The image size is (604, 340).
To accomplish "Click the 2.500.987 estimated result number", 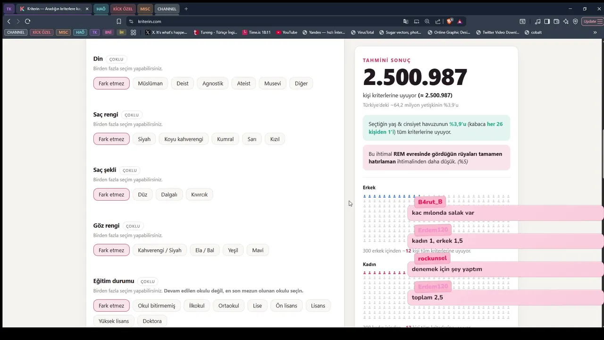I will pos(415,77).
